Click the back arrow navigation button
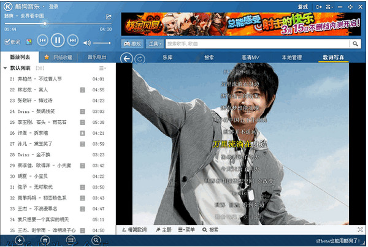The image size is (368, 247). (126, 58)
